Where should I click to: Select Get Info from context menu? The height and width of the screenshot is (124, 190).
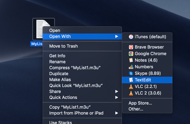(x=57, y=56)
